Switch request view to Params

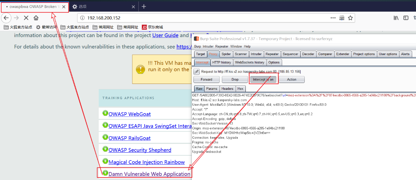pos(212,89)
